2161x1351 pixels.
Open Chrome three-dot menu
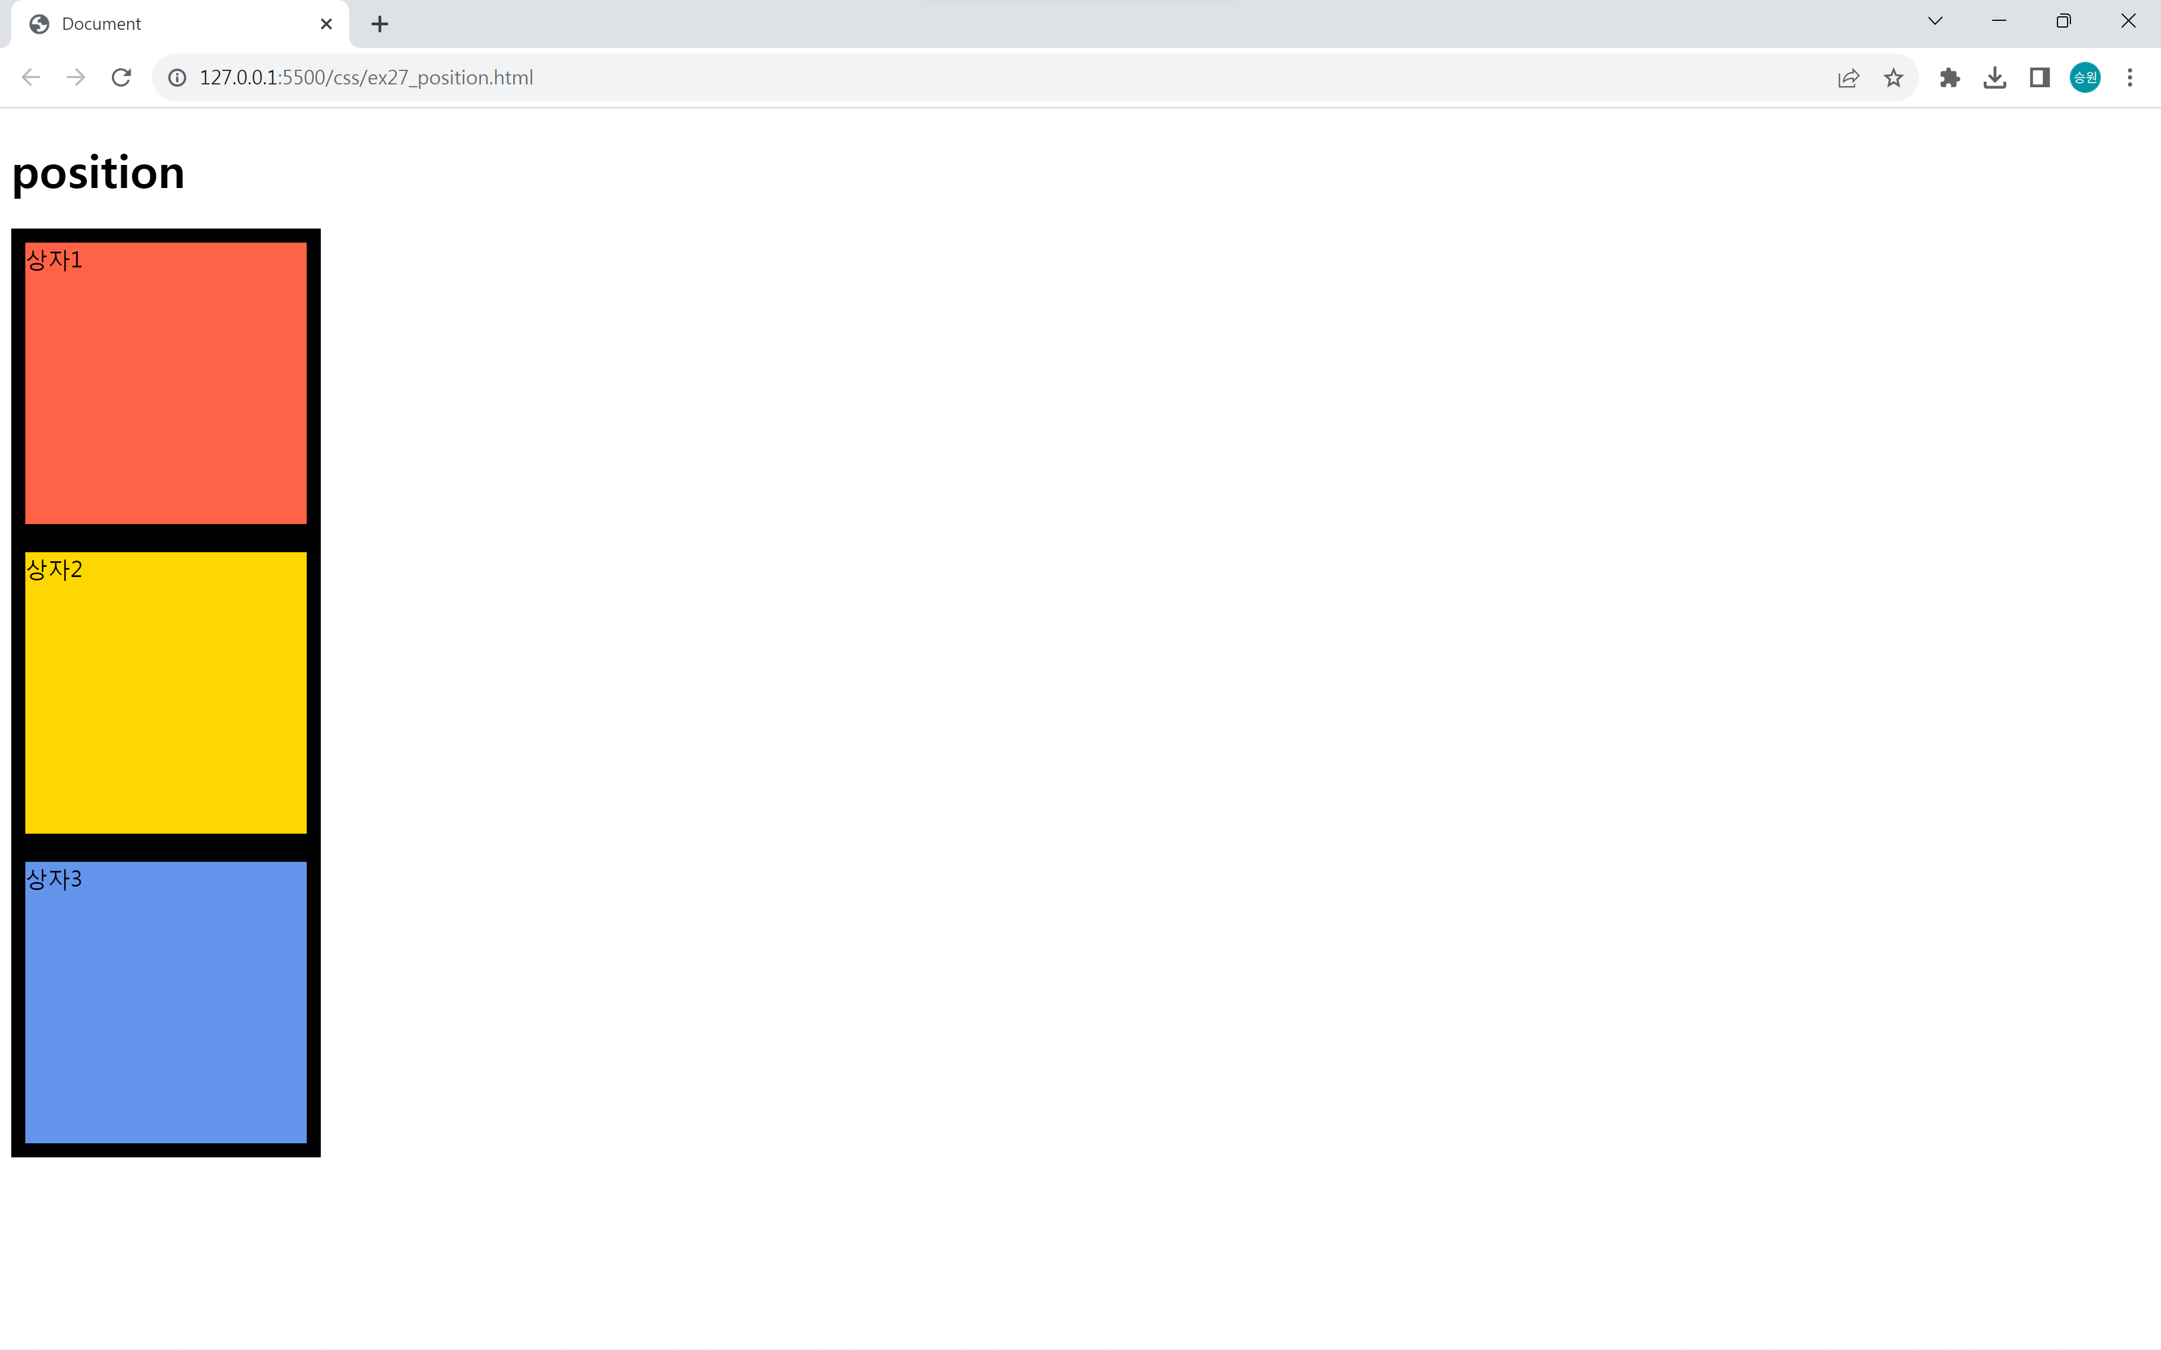click(x=2129, y=78)
